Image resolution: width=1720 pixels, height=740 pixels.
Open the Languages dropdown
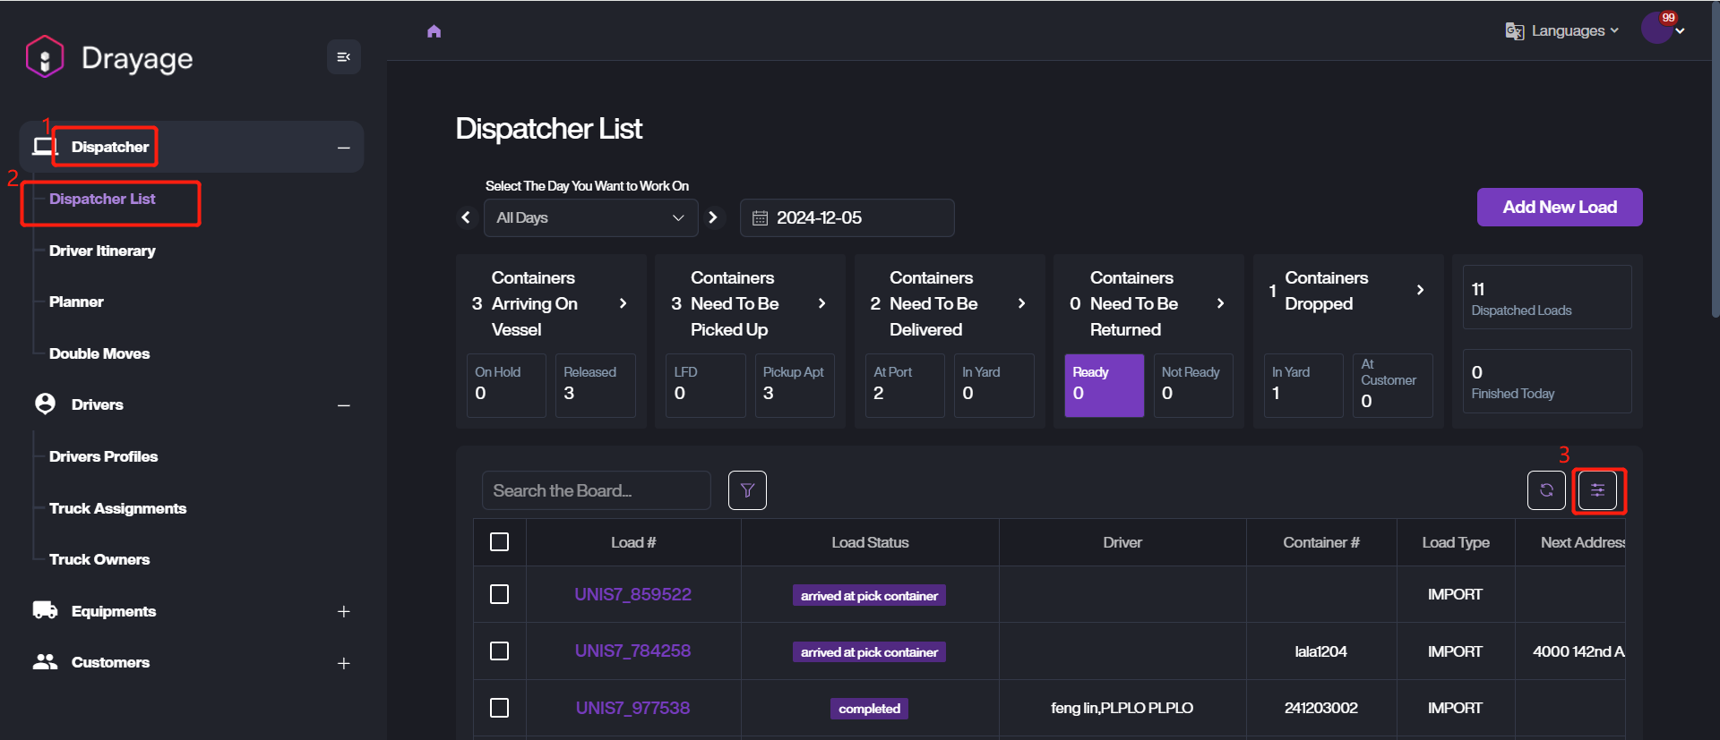click(1563, 31)
